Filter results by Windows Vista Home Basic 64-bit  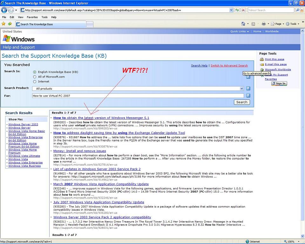(x=26, y=133)
